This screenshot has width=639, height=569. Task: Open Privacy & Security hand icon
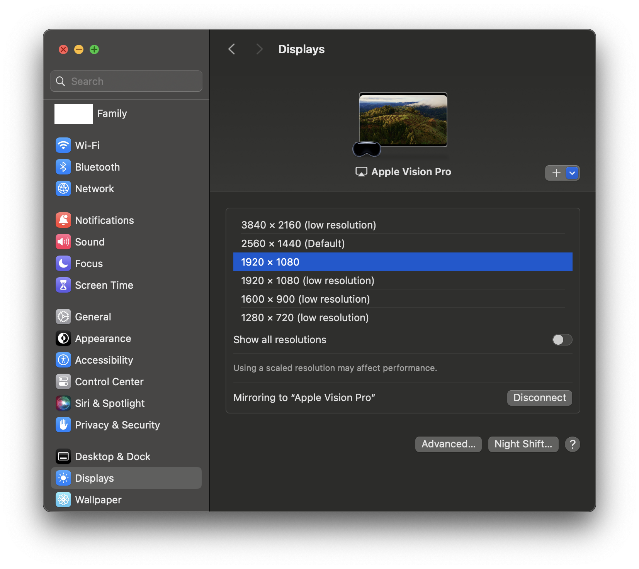pyautogui.click(x=63, y=425)
